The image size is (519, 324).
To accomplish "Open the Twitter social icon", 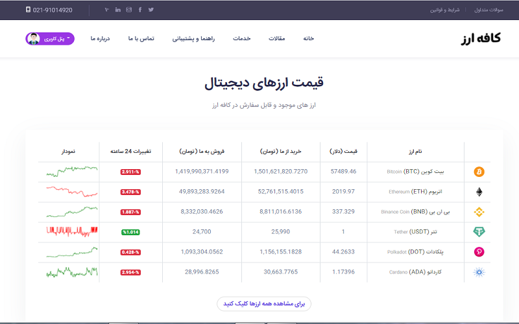I will (151, 10).
